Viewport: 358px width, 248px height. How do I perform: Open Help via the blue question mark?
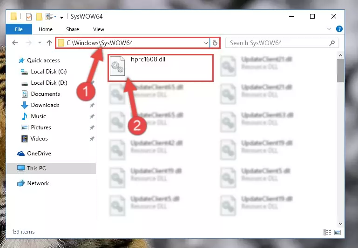(x=339, y=29)
